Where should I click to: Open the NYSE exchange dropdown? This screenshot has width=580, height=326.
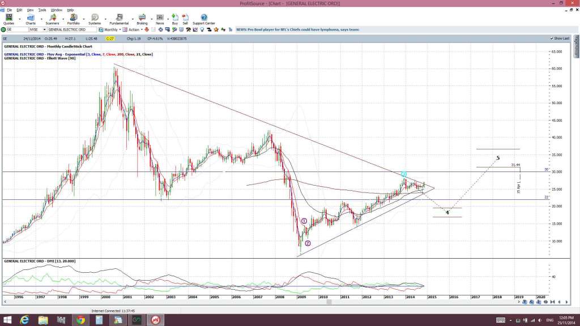coord(44,29)
